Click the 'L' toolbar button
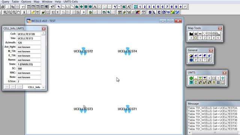The width and height of the screenshot is (240, 135). pyautogui.click(x=154, y=12)
